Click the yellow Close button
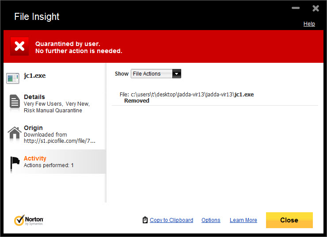327x237 pixels. tap(289, 220)
